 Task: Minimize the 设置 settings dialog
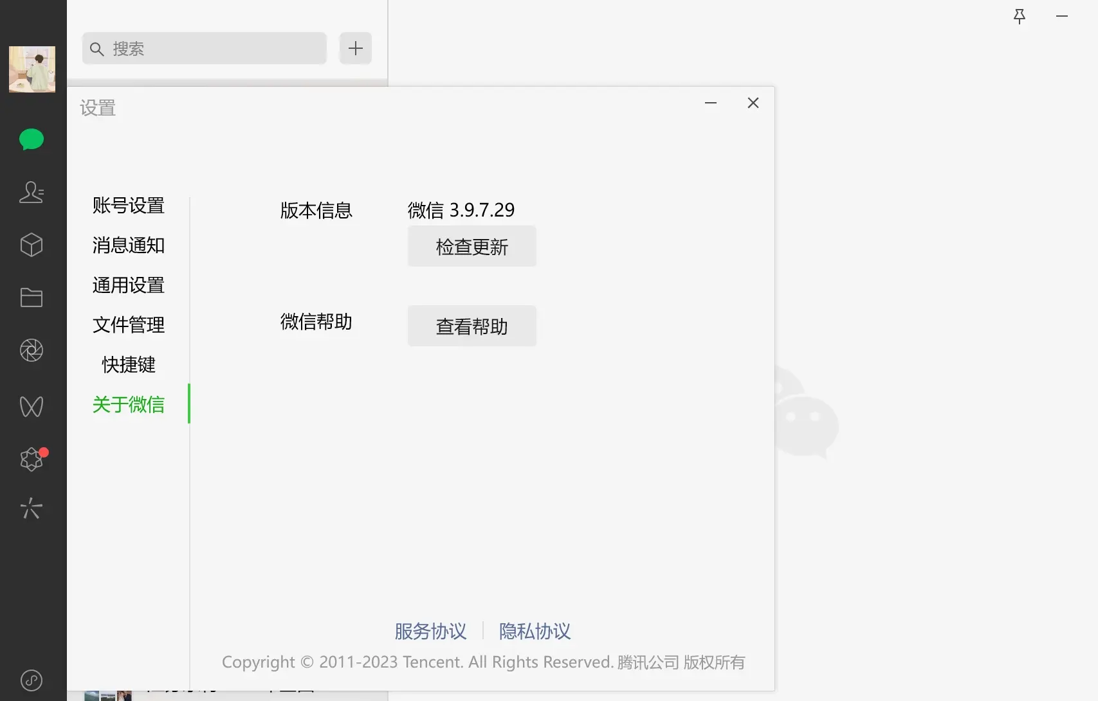tap(711, 103)
